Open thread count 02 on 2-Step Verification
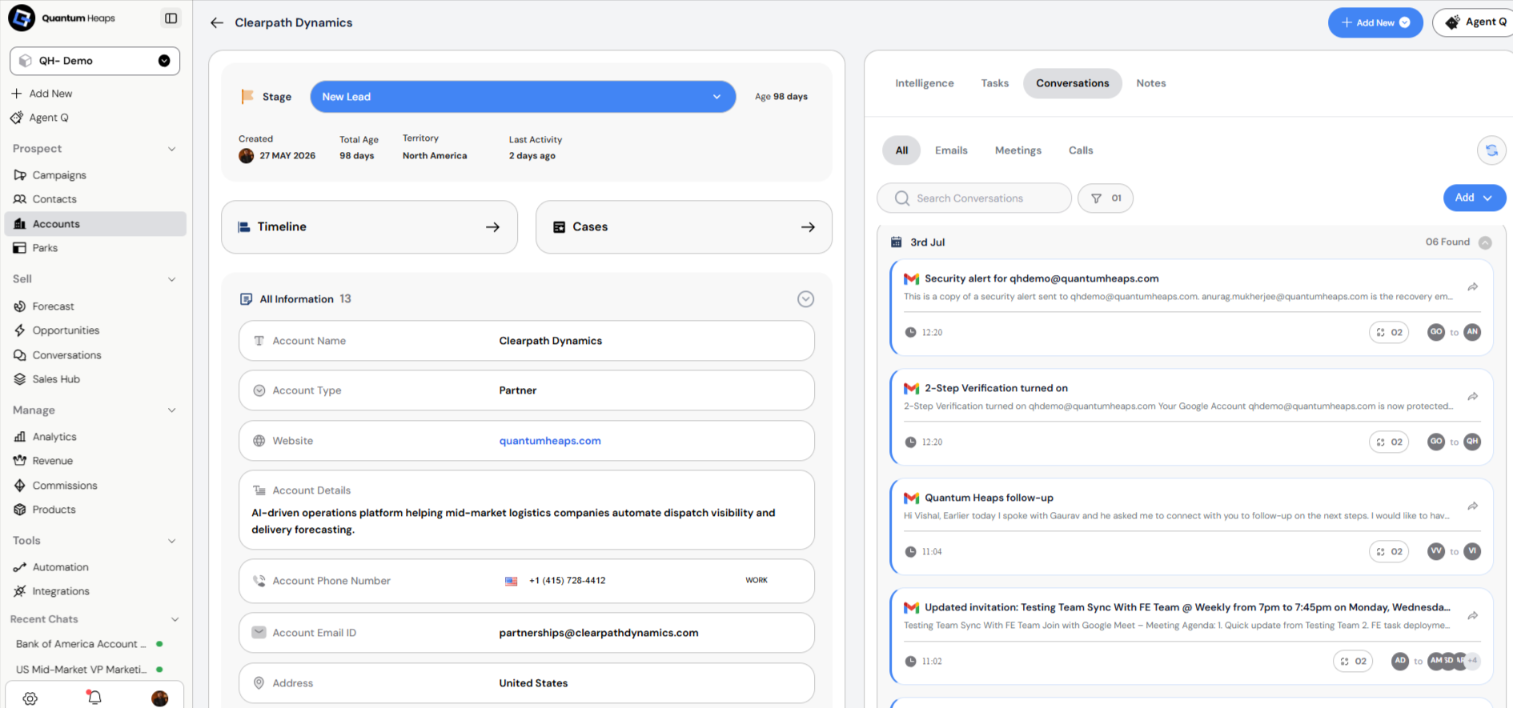This screenshot has height=708, width=1513. pyautogui.click(x=1389, y=442)
